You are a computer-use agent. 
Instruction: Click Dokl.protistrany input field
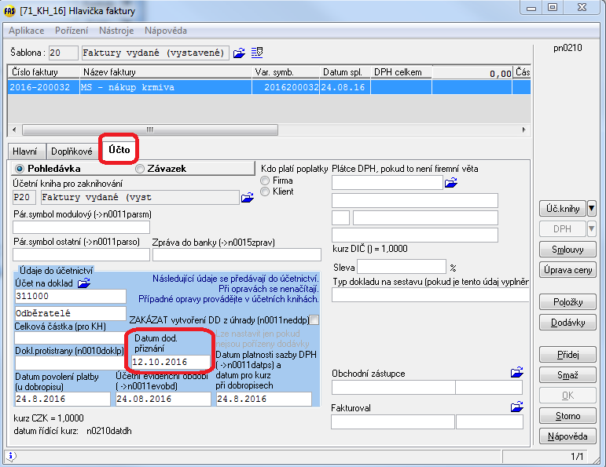click(70, 363)
